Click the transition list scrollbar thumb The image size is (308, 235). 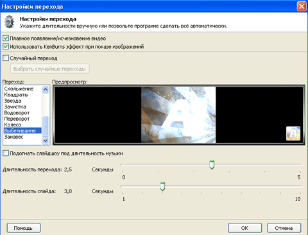coord(46,126)
